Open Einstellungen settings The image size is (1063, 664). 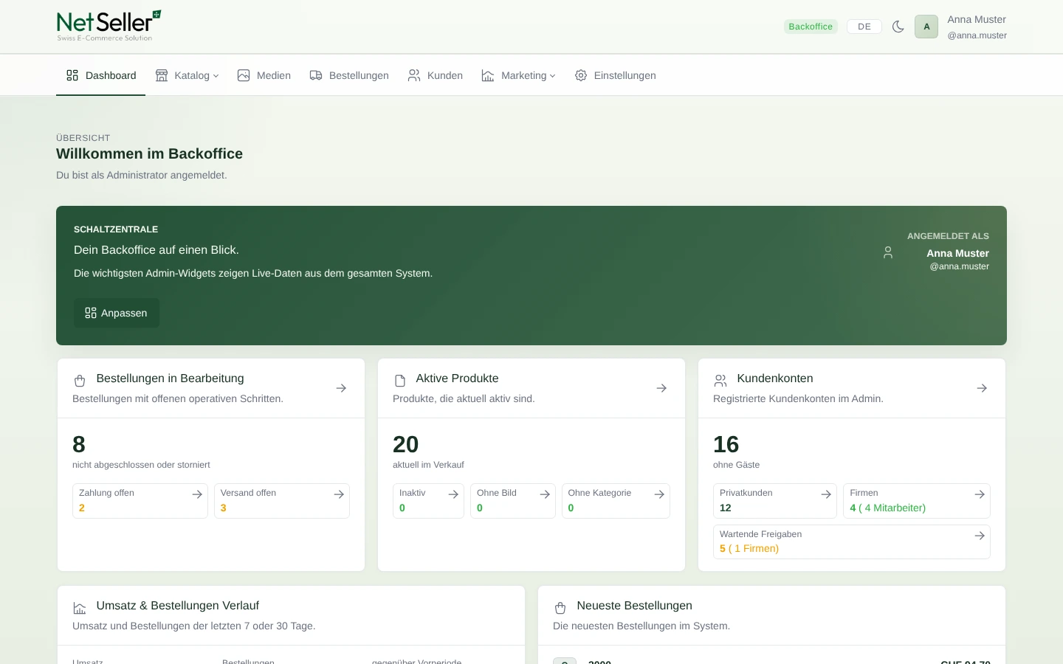pyautogui.click(x=616, y=75)
